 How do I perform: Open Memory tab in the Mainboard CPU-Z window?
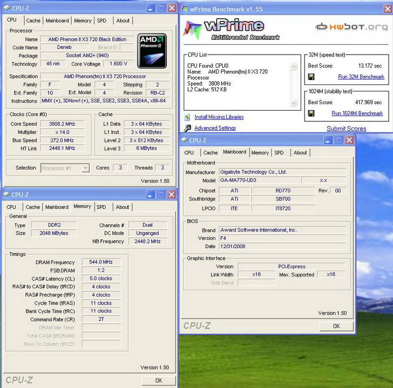[x=260, y=153]
